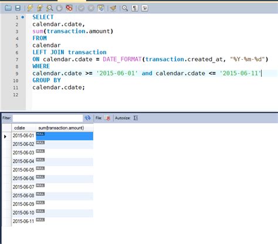
Task: Toggle invisible characters pilcrow icon
Action: (x=135, y=8)
